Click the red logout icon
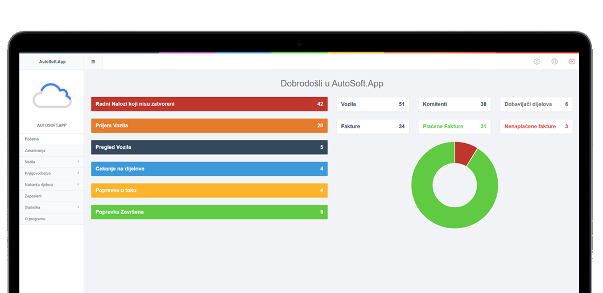Screen dimensions: 603x293 (x=572, y=61)
